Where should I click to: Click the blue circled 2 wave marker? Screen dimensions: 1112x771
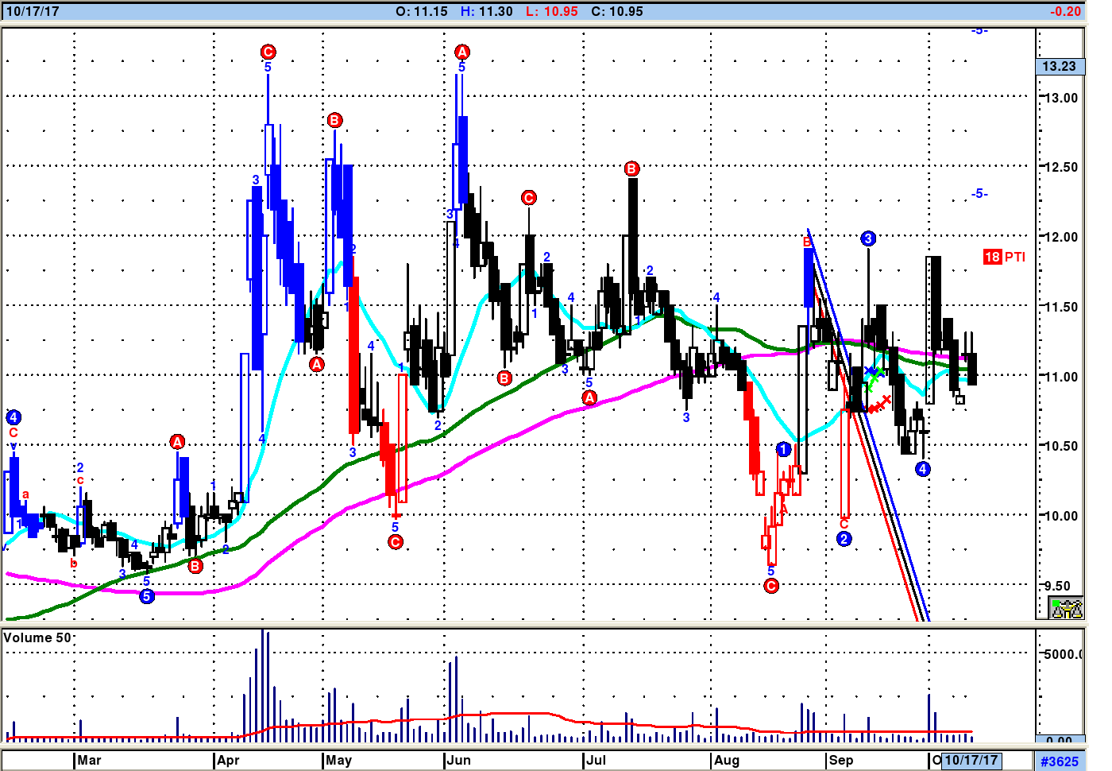point(844,539)
